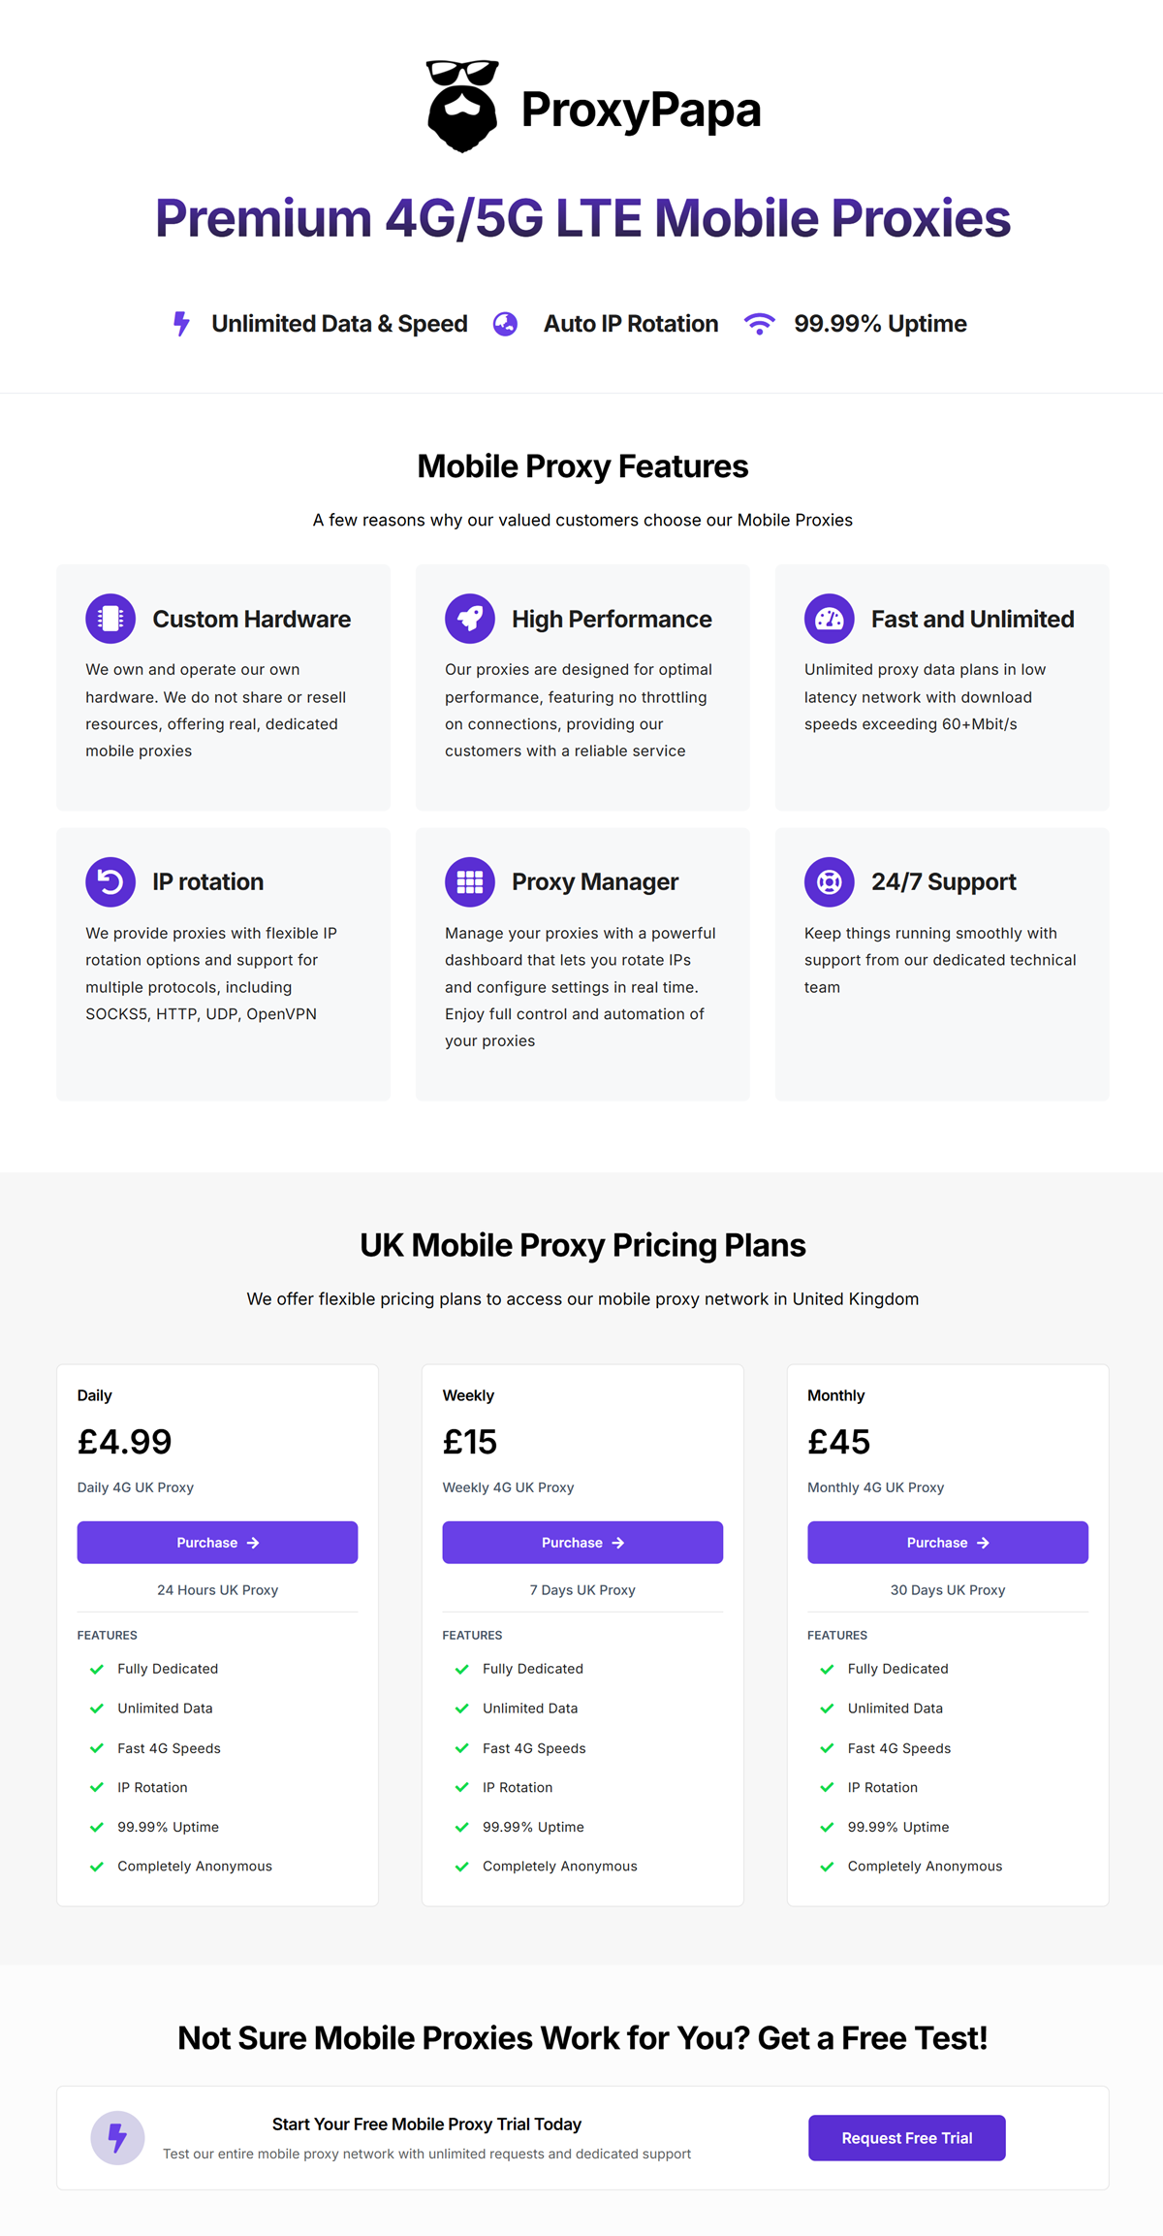
Task: Click the wifi 99.99% Uptime icon
Action: [760, 324]
